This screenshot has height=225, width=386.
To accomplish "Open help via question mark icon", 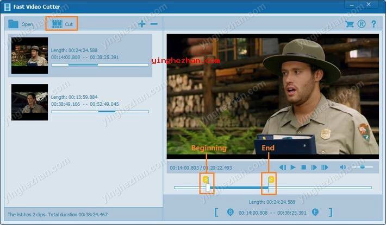I will click(x=373, y=24).
